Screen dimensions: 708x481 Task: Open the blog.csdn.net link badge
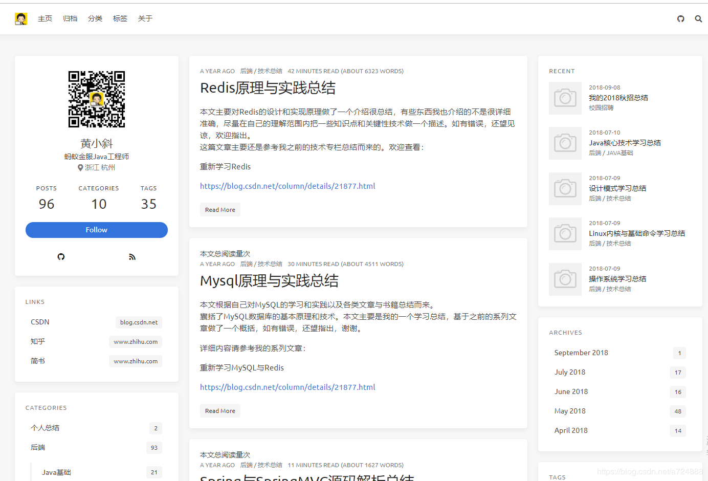pyautogui.click(x=138, y=322)
